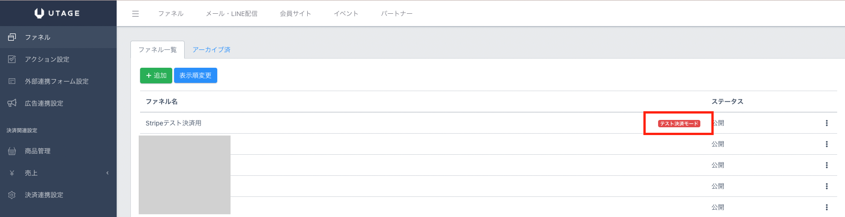Click the アクション設定 checklist icon
This screenshot has height=217, width=845.
tap(12, 59)
